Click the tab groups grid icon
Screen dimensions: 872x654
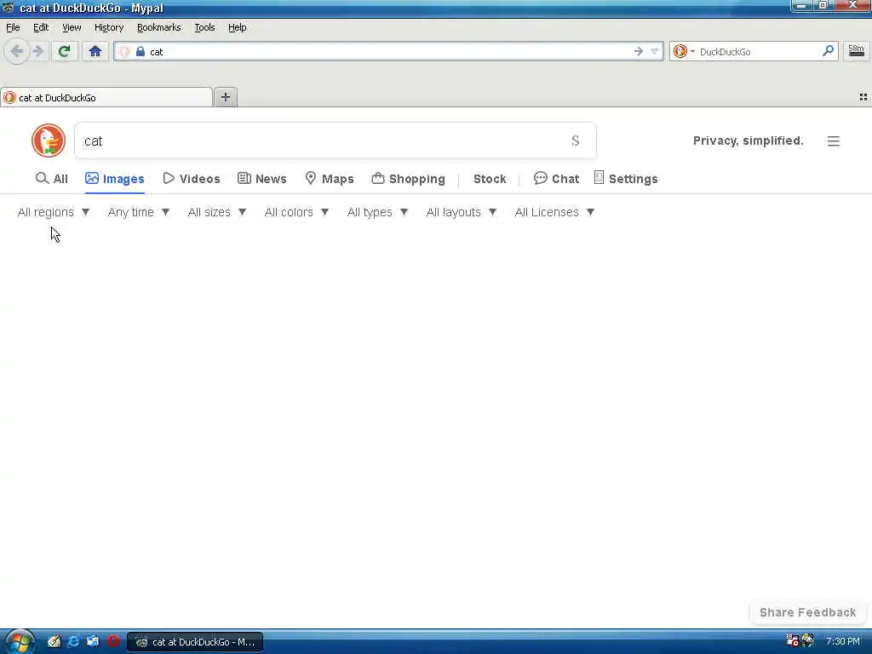tap(863, 97)
